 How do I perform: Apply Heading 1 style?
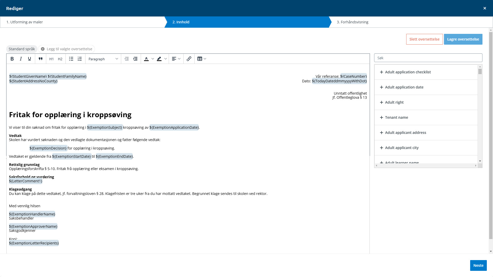point(51,59)
